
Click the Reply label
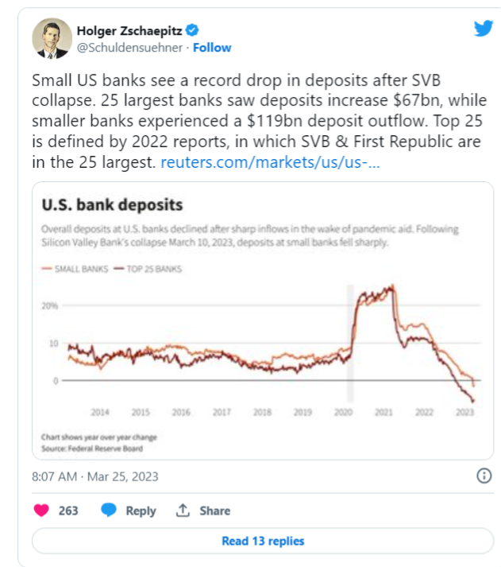[x=141, y=511]
